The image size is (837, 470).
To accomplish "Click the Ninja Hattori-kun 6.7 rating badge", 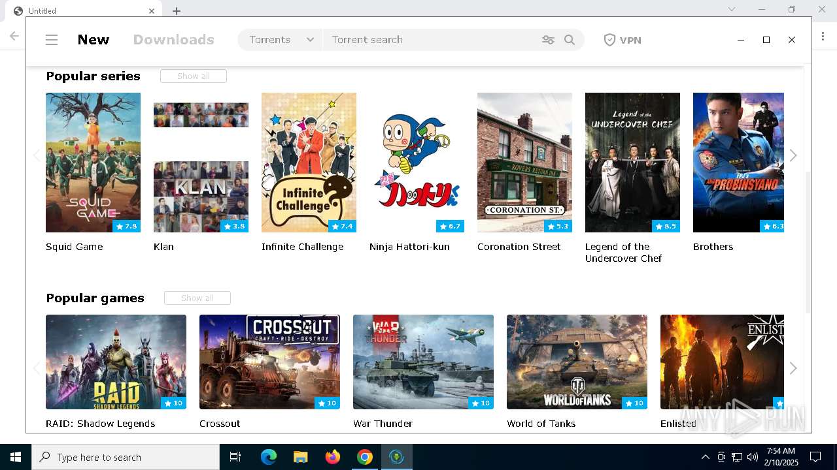I will (450, 226).
